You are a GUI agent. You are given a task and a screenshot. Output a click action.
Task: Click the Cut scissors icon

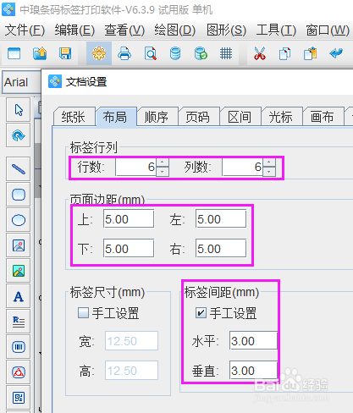click(x=260, y=53)
